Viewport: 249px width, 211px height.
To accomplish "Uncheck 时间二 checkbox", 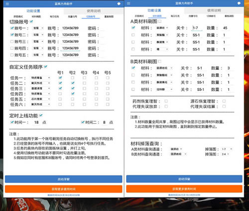I will pos(83,122).
